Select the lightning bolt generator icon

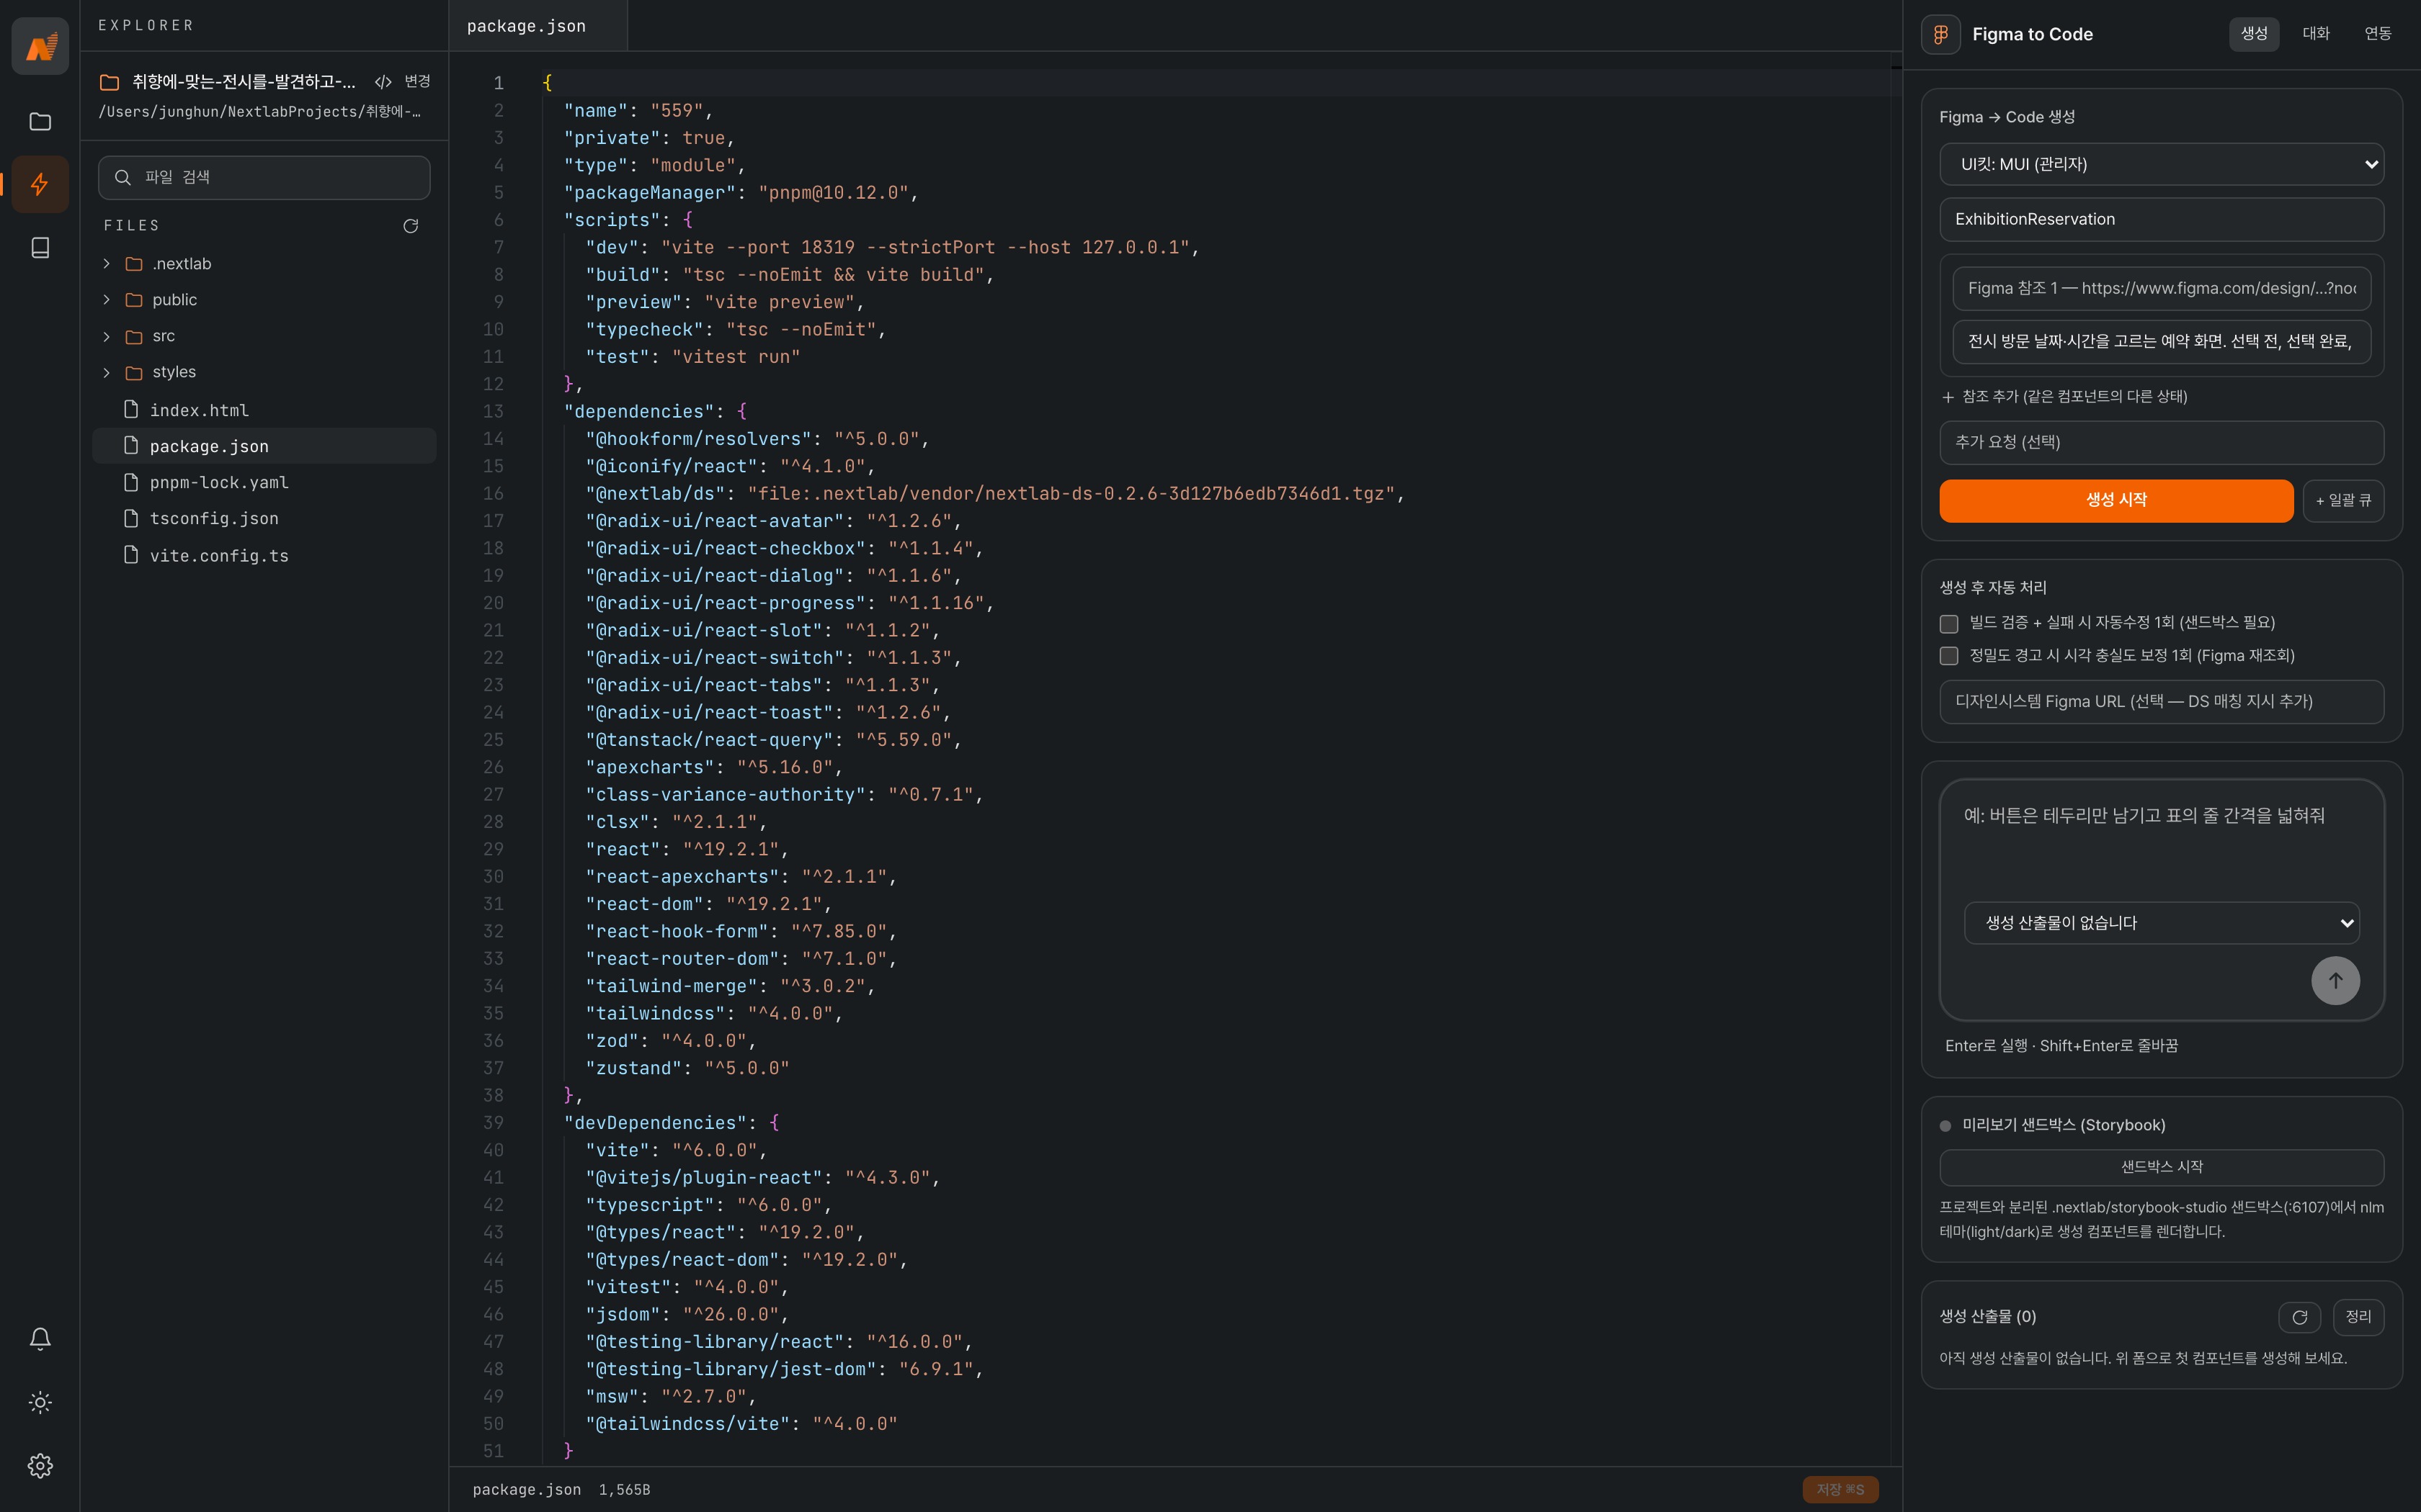tap(40, 184)
